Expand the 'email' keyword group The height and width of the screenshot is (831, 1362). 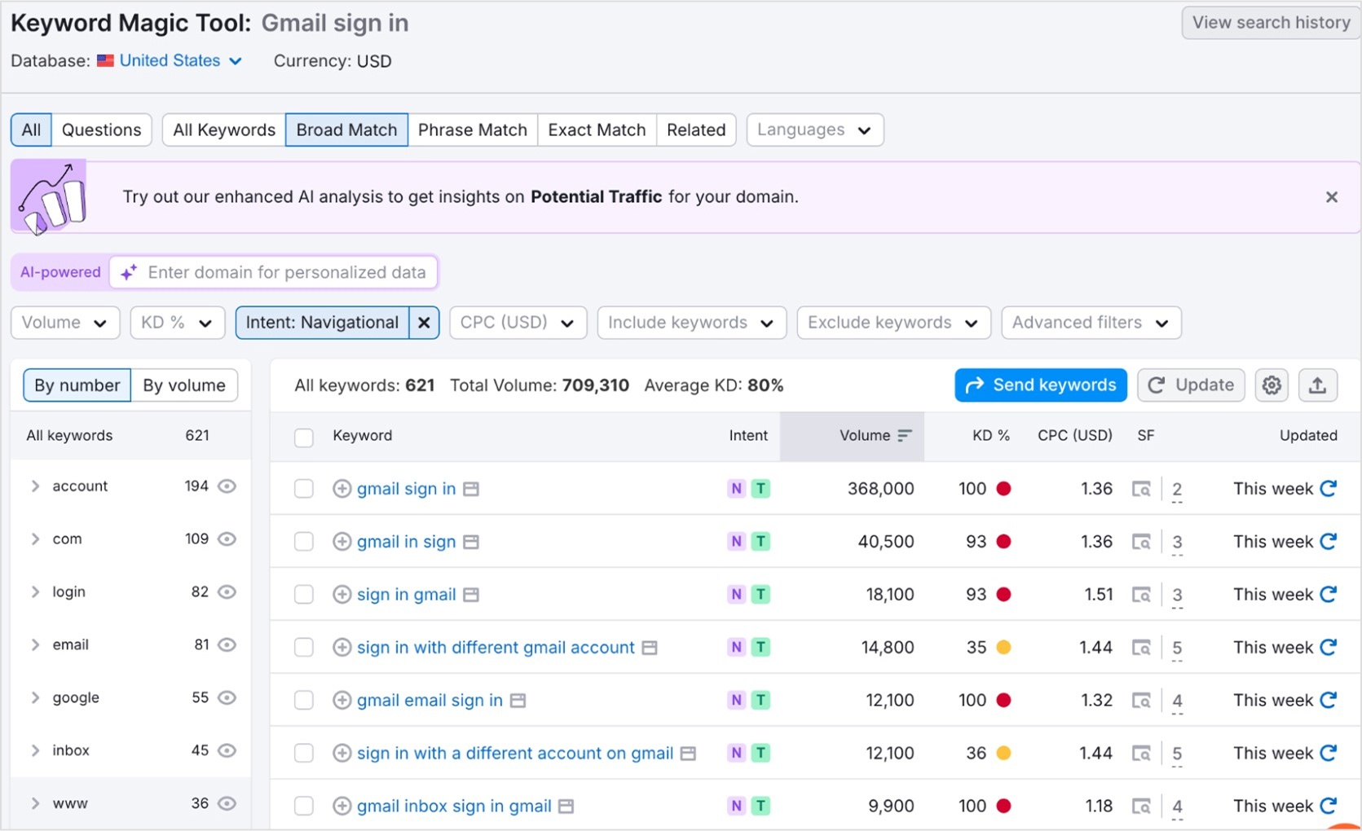tap(35, 645)
